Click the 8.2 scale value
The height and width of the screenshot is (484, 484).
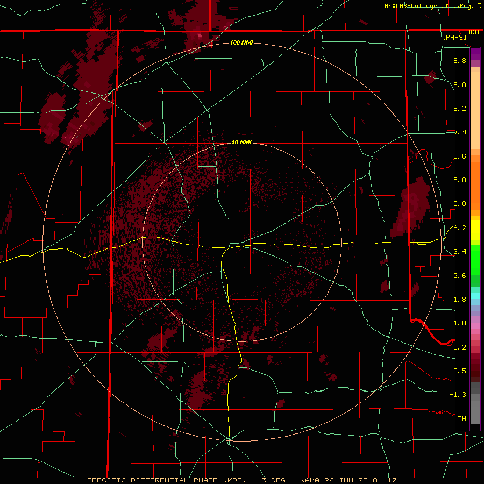click(x=460, y=108)
